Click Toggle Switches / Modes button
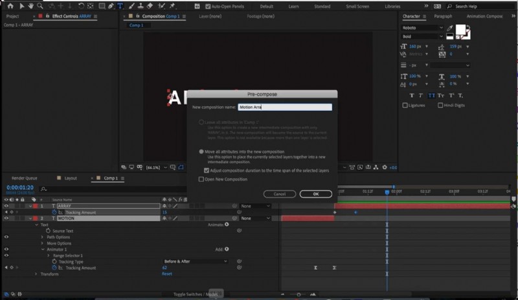The height and width of the screenshot is (300, 518). pos(196,294)
